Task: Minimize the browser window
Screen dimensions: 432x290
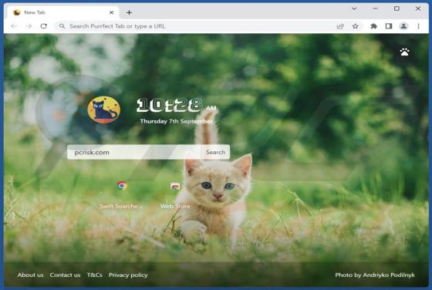Action: click(x=375, y=8)
